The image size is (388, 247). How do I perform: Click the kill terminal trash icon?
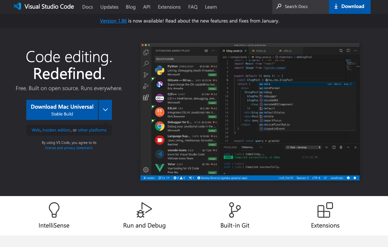[x=341, y=147]
